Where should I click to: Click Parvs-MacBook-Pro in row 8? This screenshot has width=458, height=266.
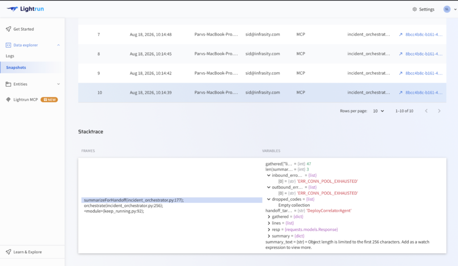pos(216,54)
